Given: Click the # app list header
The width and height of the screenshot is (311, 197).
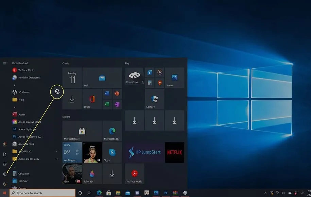Looking at the screenshot, I should [15, 85].
